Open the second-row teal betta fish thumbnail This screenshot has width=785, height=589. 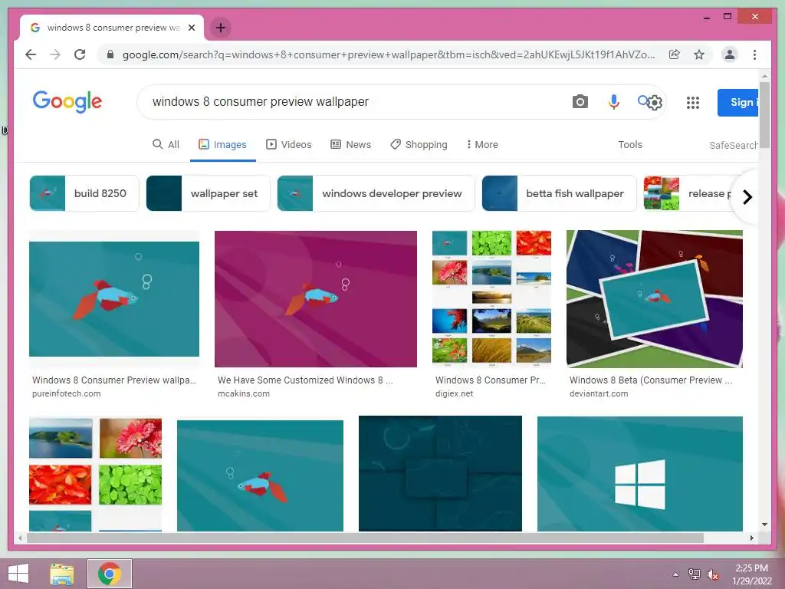[261, 475]
